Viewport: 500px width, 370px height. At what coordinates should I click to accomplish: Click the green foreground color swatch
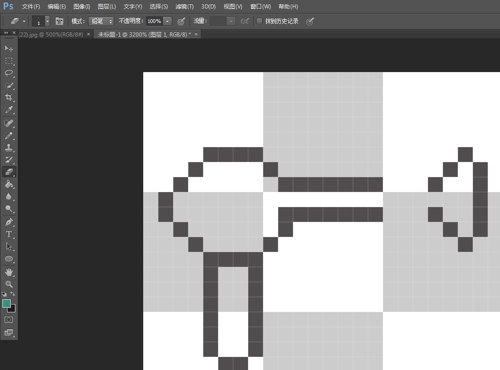pos(7,303)
